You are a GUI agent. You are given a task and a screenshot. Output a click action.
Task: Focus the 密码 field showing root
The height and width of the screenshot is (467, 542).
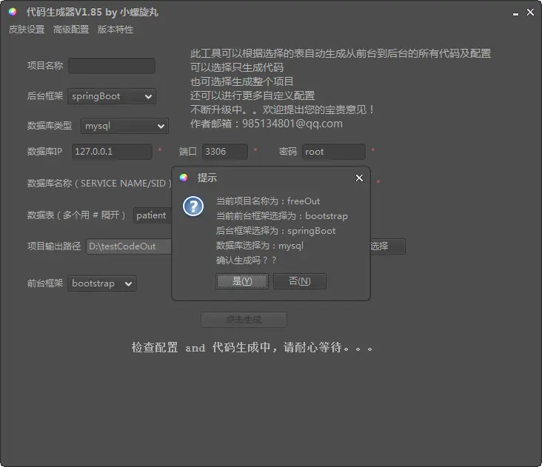pyautogui.click(x=333, y=152)
